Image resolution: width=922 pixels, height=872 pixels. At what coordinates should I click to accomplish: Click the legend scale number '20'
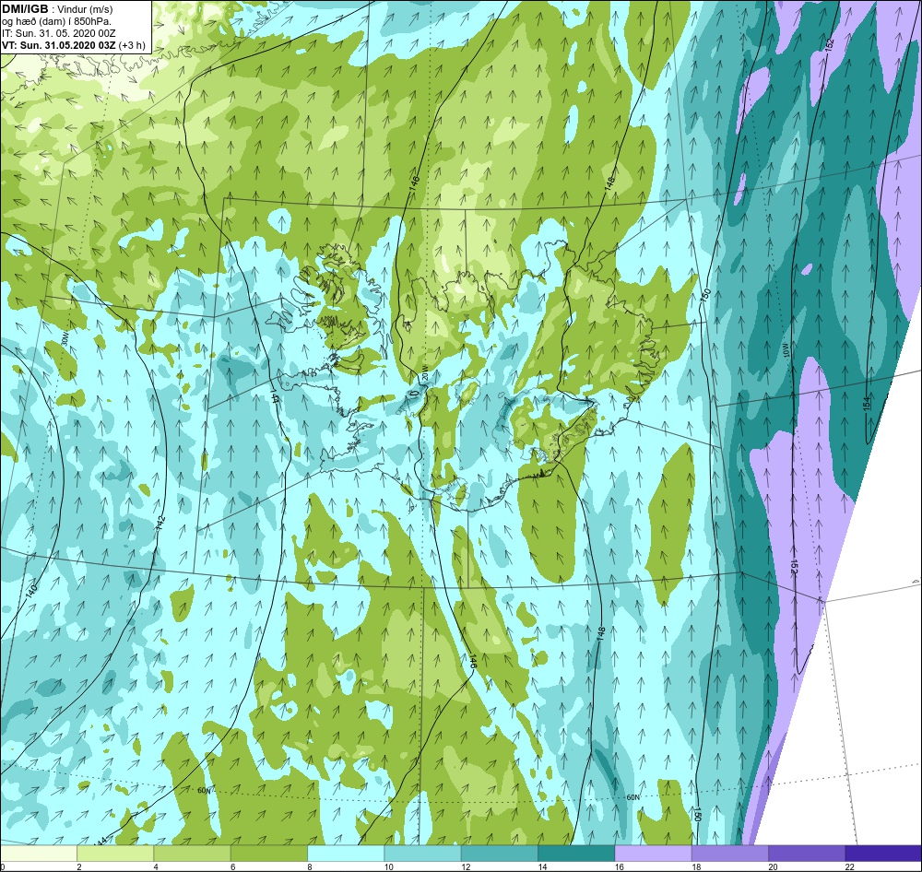(x=774, y=866)
